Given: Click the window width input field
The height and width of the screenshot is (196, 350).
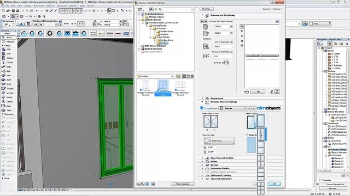Looking at the screenshot, I should pyautogui.click(x=221, y=27).
